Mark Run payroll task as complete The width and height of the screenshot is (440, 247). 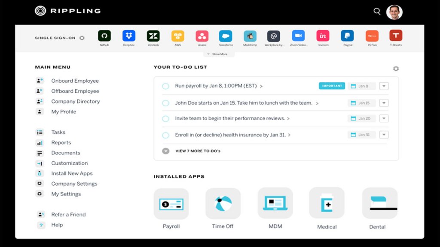point(165,86)
